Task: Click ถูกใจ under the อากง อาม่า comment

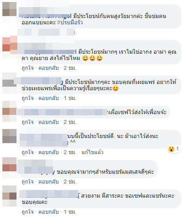Action: [28, 68]
